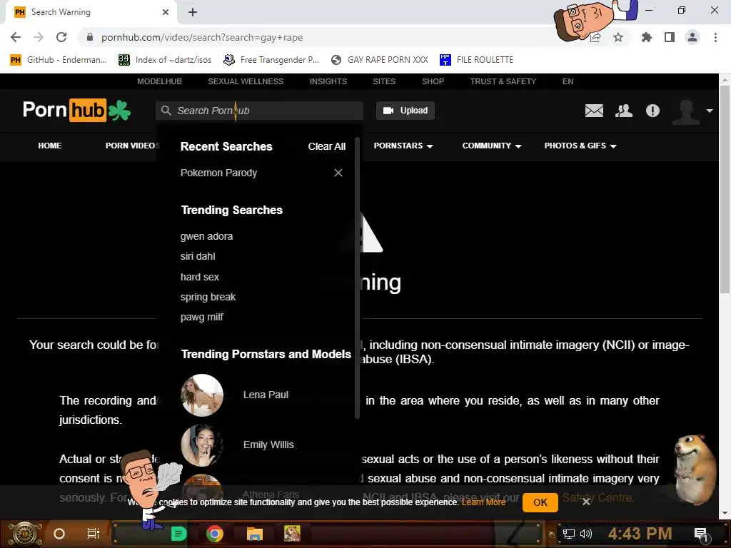Screen dimensions: 731x548
Task: Open the network tray icon
Action: [568, 534]
